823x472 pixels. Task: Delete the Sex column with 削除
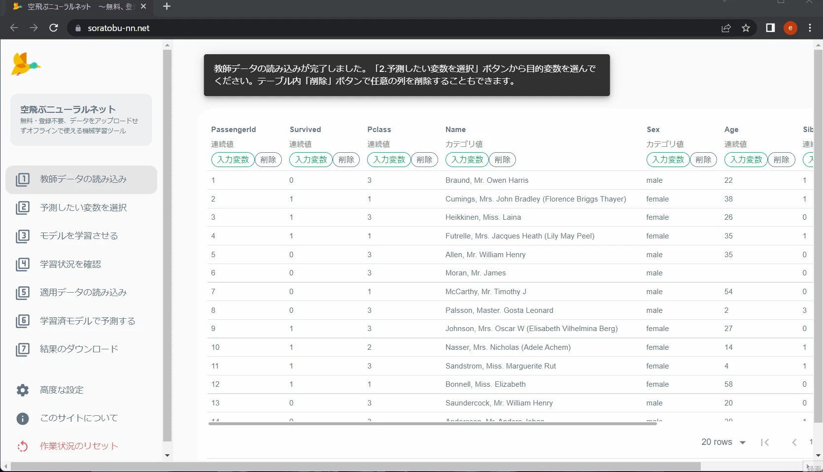pyautogui.click(x=703, y=160)
